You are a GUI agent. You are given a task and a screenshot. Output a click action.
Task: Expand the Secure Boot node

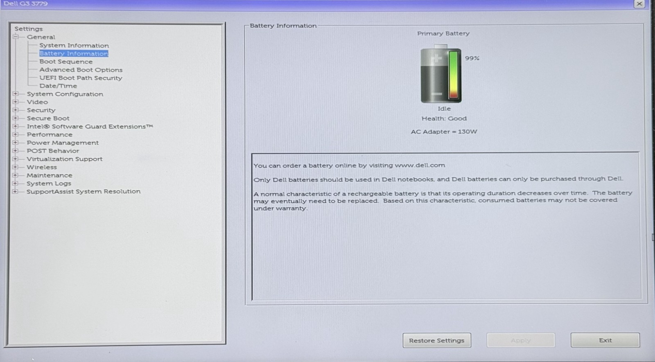tap(16, 118)
